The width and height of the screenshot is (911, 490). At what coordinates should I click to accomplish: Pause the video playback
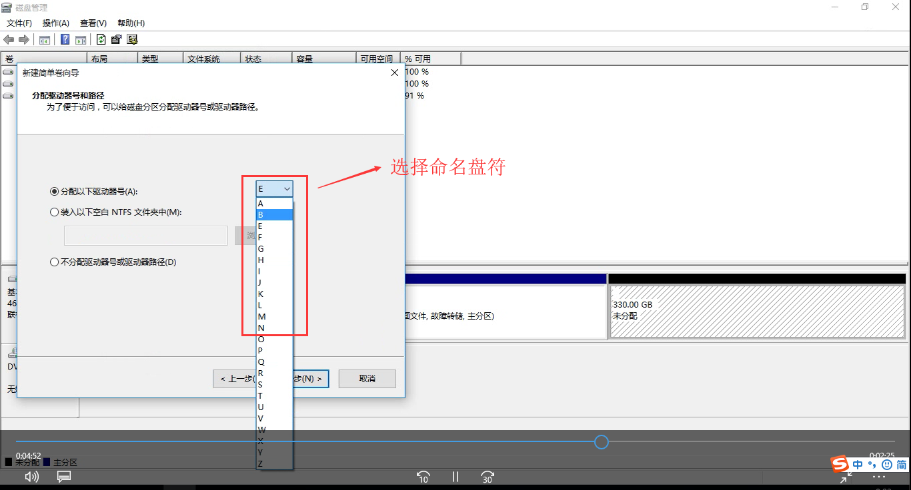pos(455,477)
